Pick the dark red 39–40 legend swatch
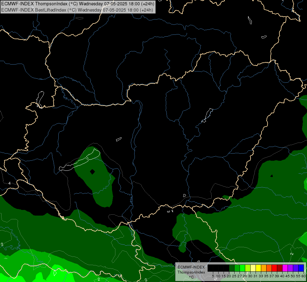Screen dimensions: 307x282 [x=280, y=268]
